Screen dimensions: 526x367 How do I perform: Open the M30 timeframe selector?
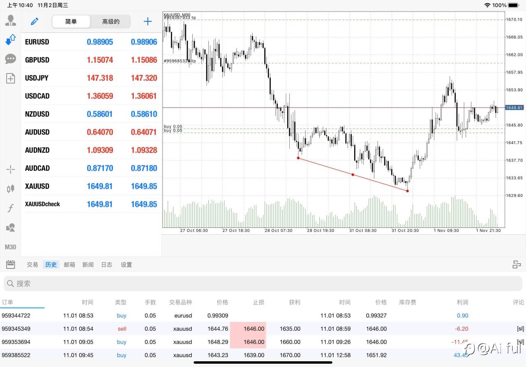click(10, 247)
